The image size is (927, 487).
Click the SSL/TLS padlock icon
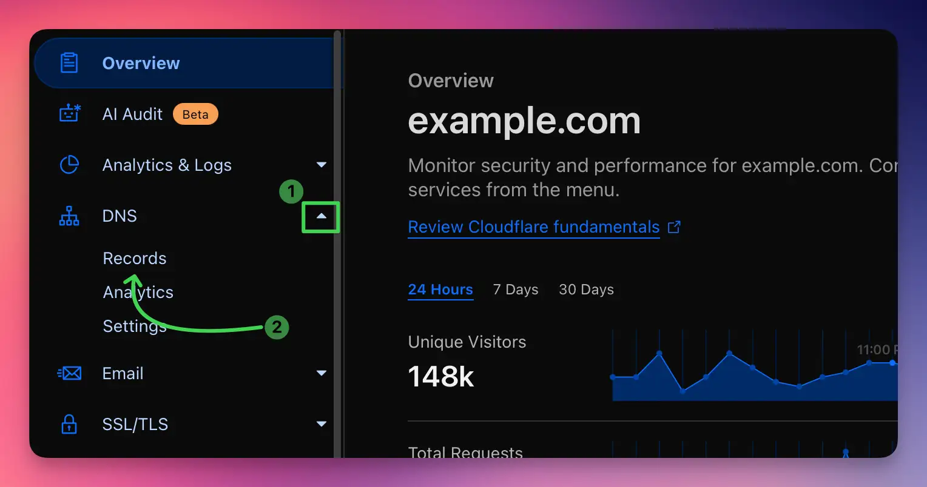[x=69, y=424]
